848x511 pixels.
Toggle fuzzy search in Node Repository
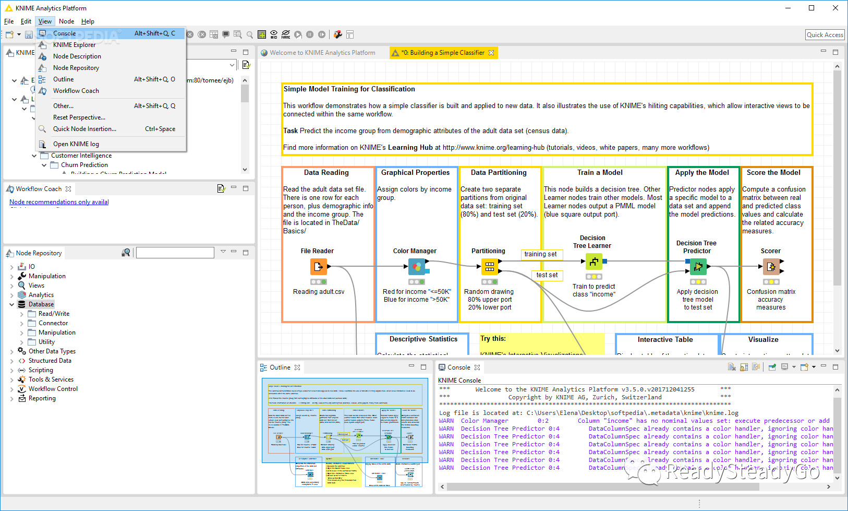[x=126, y=253]
